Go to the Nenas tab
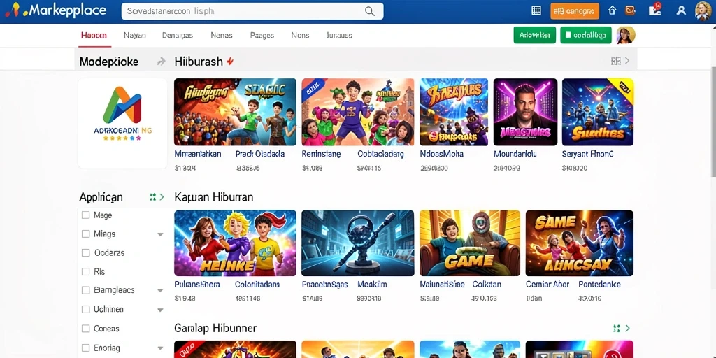 tap(222, 35)
